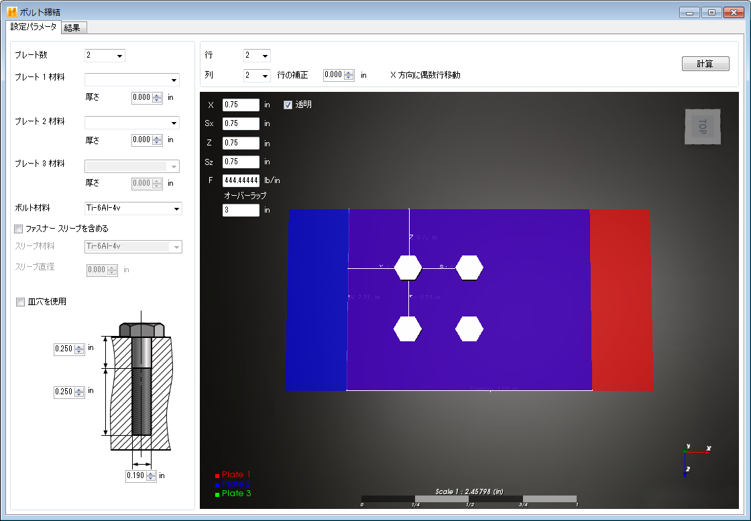Open the ボルト材料 Ti-6Al-4v dropdown

[x=133, y=209]
